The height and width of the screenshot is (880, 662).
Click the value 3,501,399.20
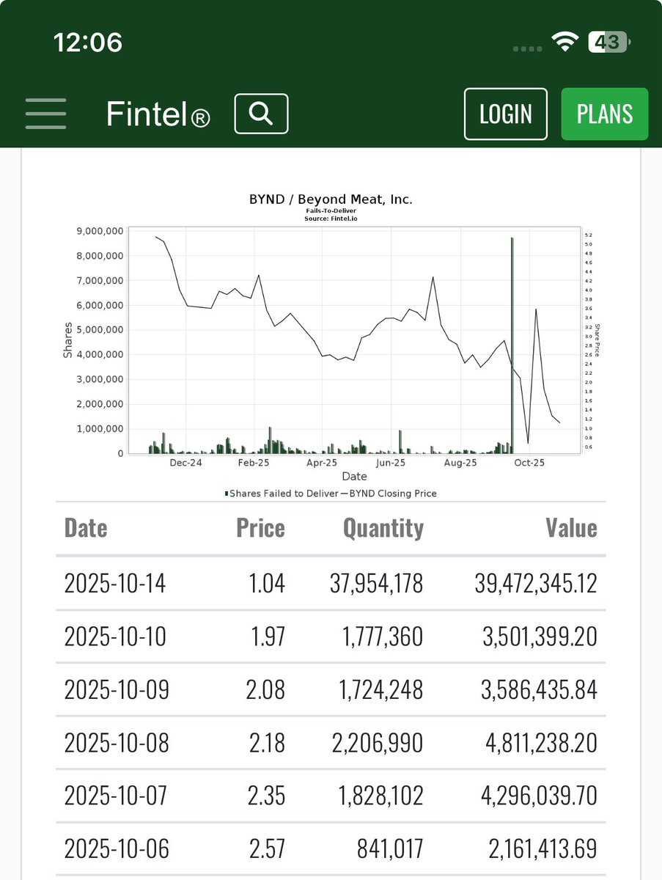pyautogui.click(x=540, y=637)
